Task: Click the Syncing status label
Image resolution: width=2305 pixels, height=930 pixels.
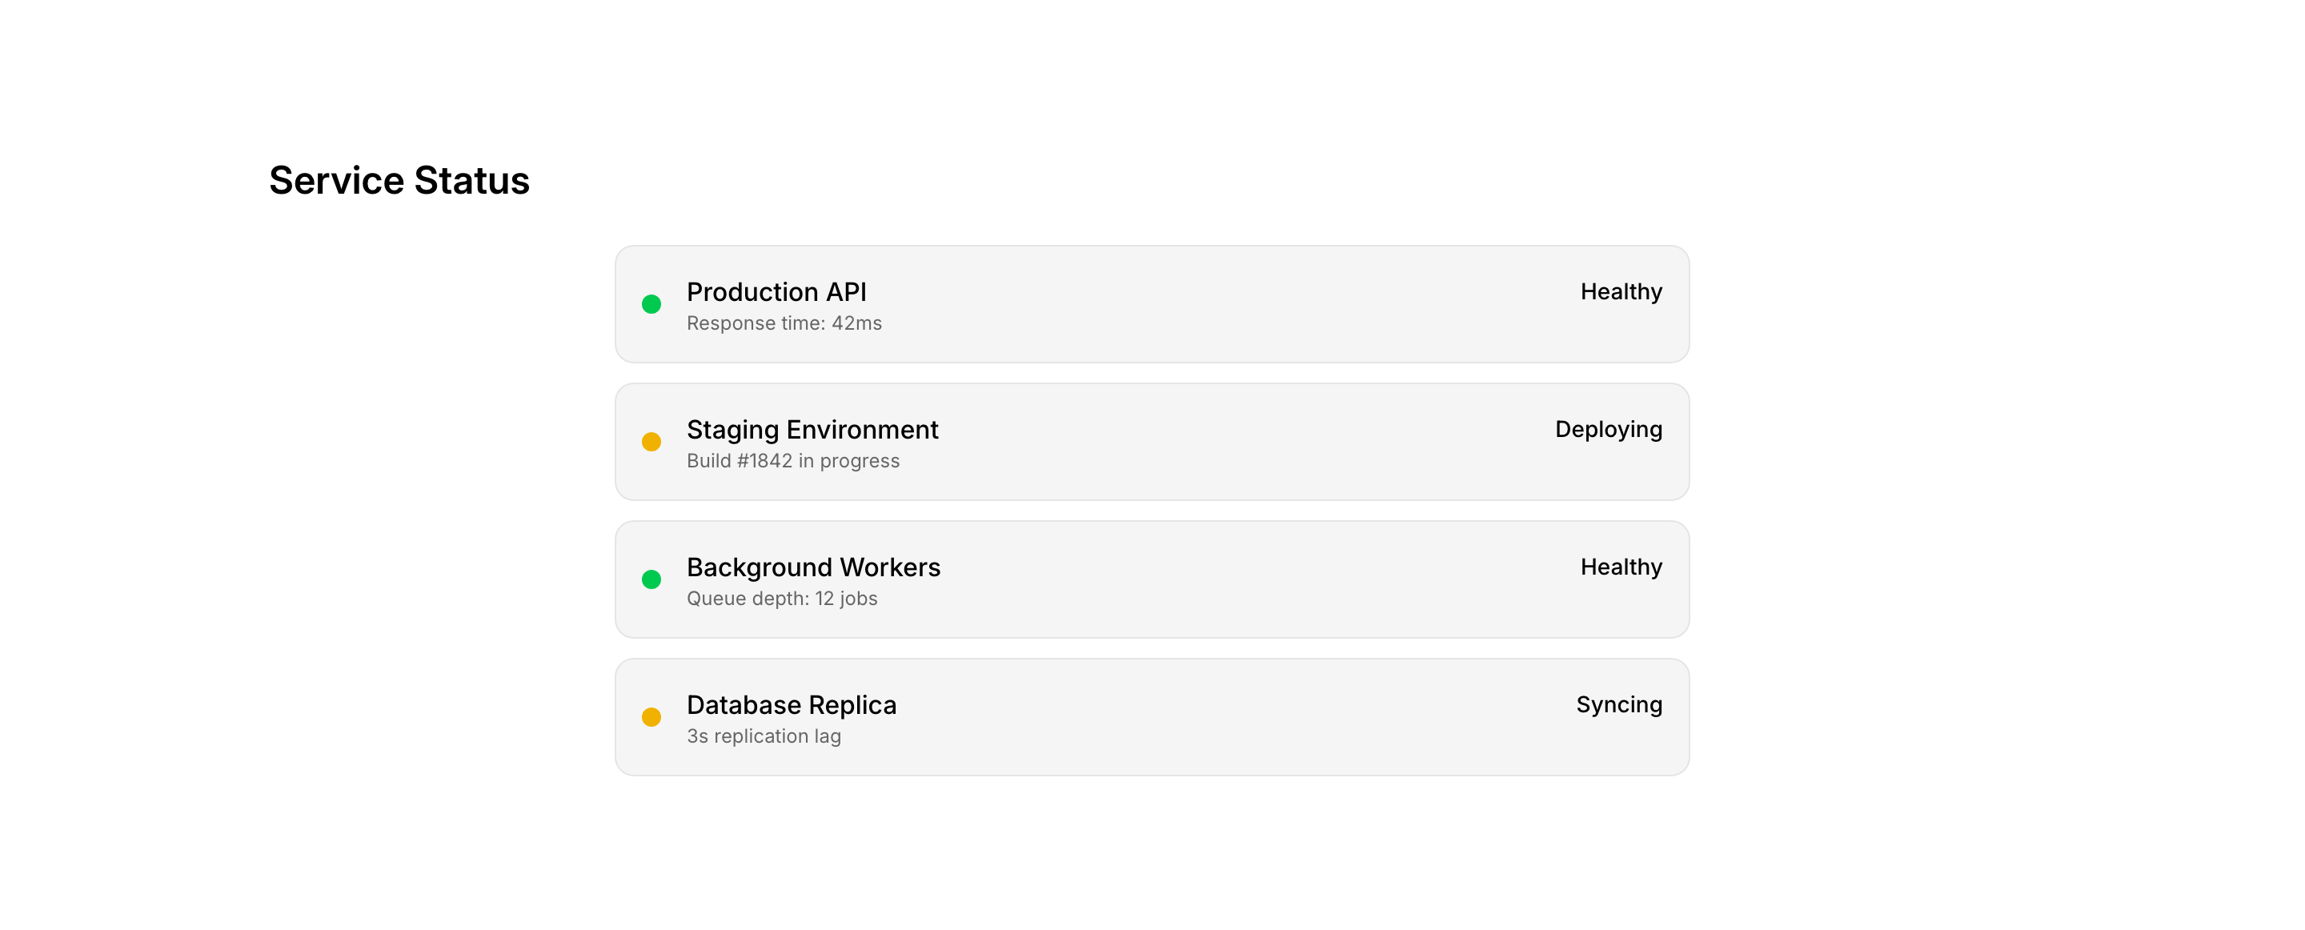Action: click(x=1618, y=705)
